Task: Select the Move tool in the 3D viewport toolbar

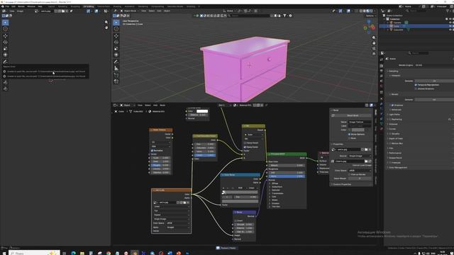Action: click(116, 35)
